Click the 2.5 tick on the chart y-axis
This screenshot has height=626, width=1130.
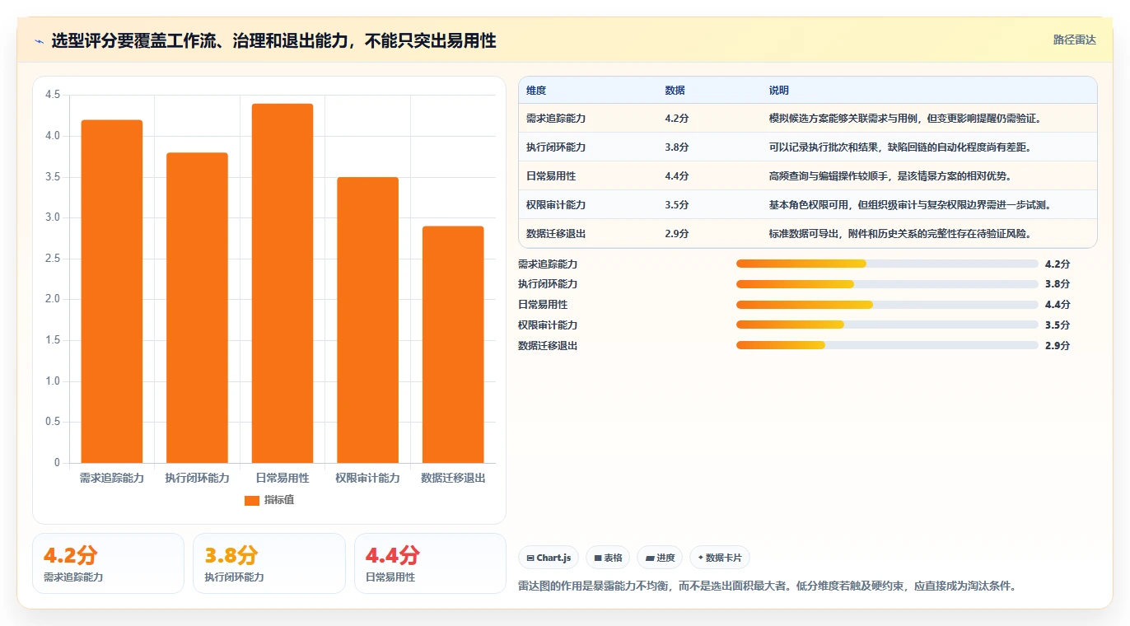53,259
